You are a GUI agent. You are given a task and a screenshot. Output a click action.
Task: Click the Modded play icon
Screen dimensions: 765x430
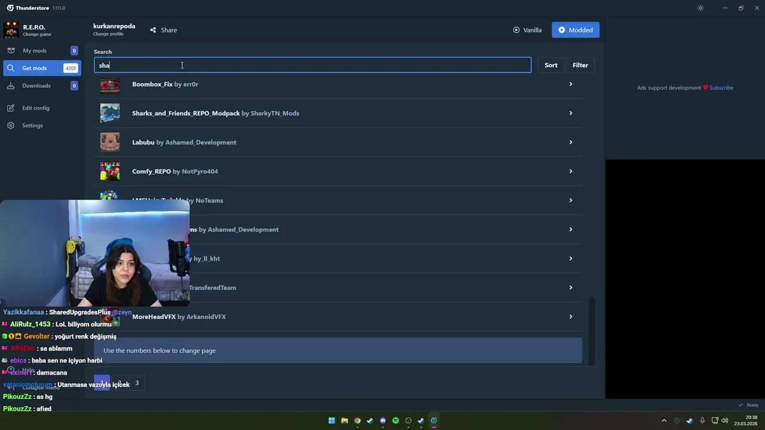pyautogui.click(x=561, y=30)
